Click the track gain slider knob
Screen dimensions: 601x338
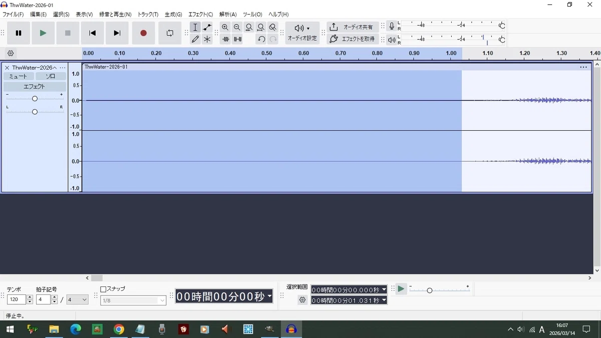point(35,99)
